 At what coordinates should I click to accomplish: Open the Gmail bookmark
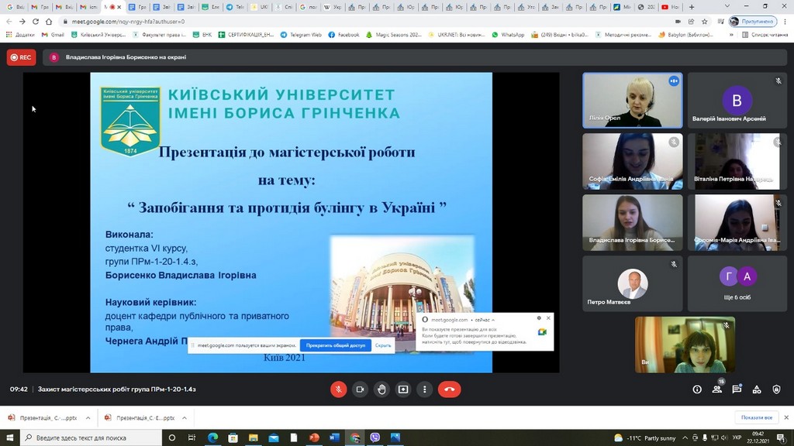(x=53, y=35)
